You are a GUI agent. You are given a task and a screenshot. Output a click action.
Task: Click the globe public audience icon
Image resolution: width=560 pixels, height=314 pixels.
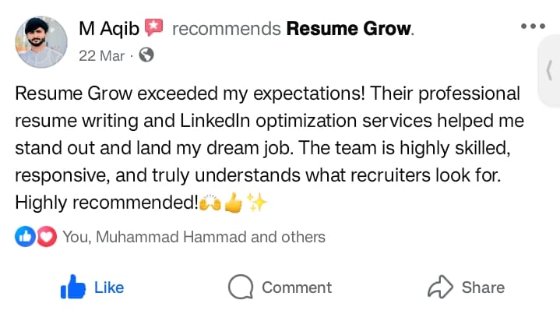click(146, 55)
